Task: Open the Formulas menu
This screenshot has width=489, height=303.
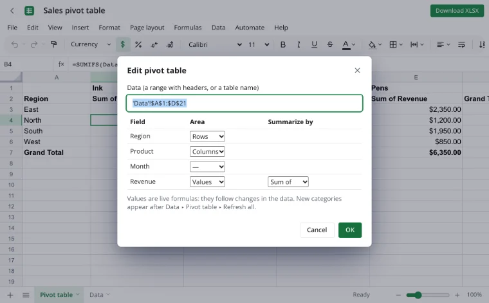Action: pos(188,28)
